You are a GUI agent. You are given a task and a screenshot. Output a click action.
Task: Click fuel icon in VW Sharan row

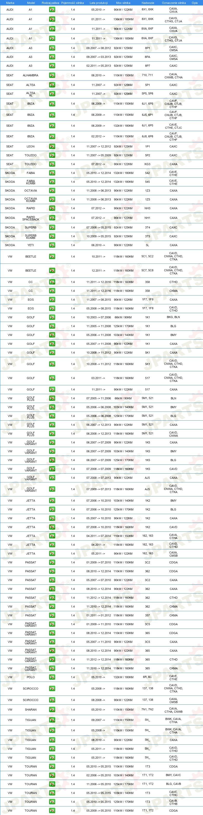52,710
